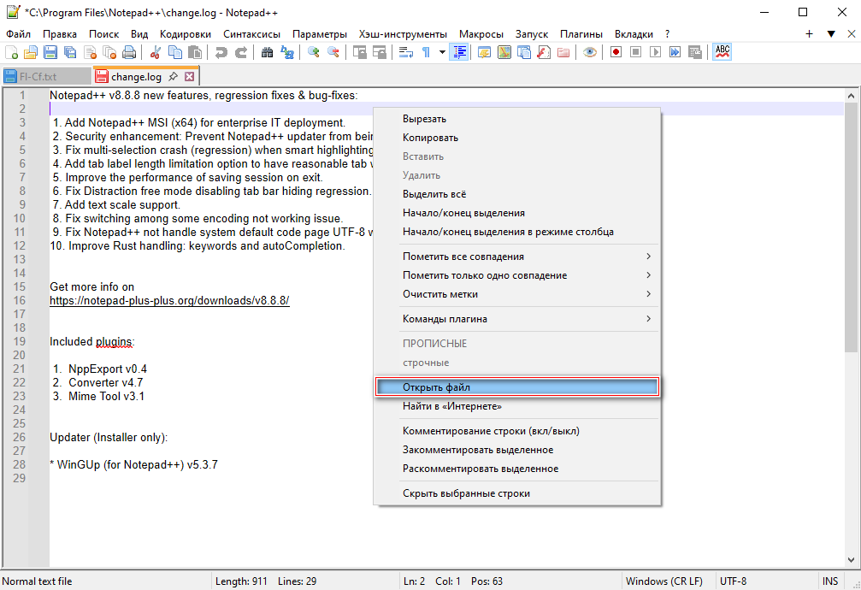The height and width of the screenshot is (590, 861).
Task: Close the change.log tab with its X button
Action: 190,77
